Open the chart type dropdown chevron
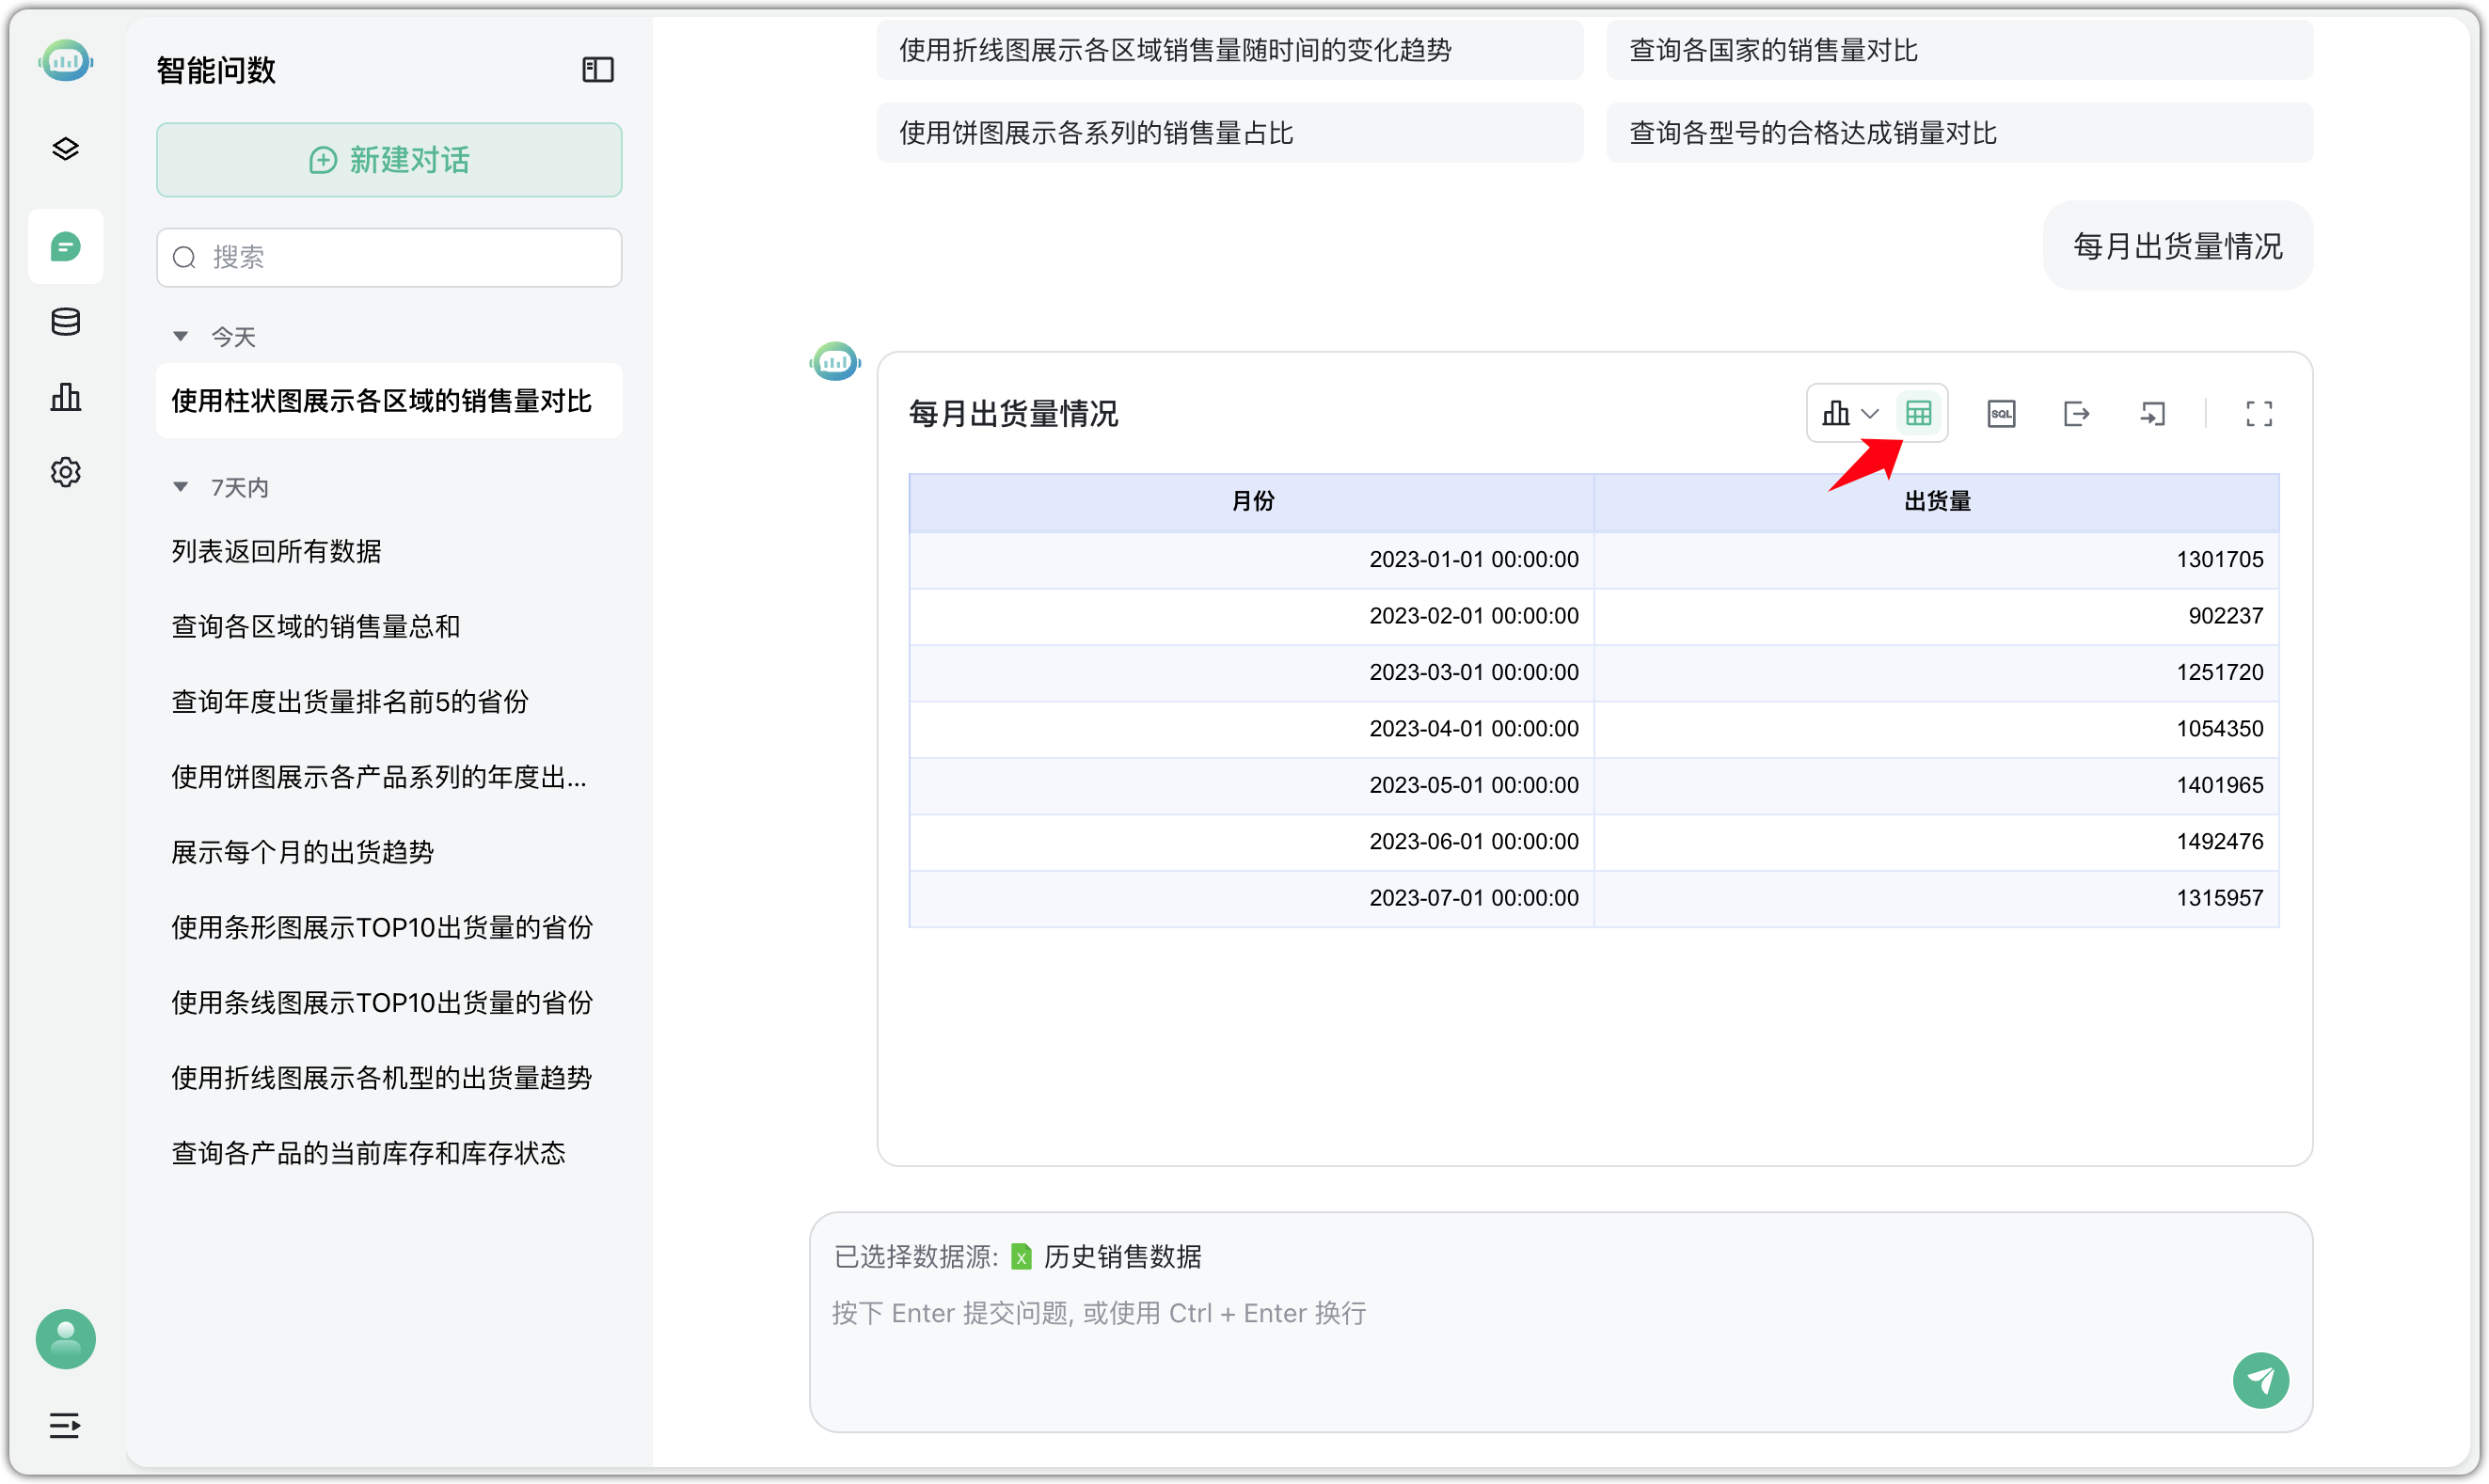Viewport: 2489px width, 1484px height. point(1870,413)
